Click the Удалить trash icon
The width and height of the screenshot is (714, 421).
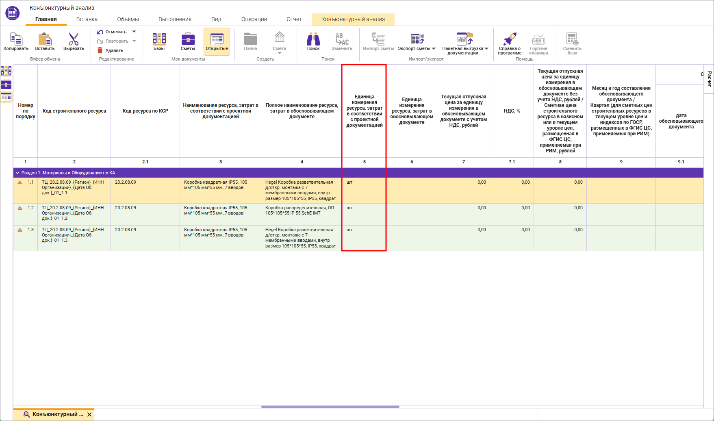coord(100,50)
